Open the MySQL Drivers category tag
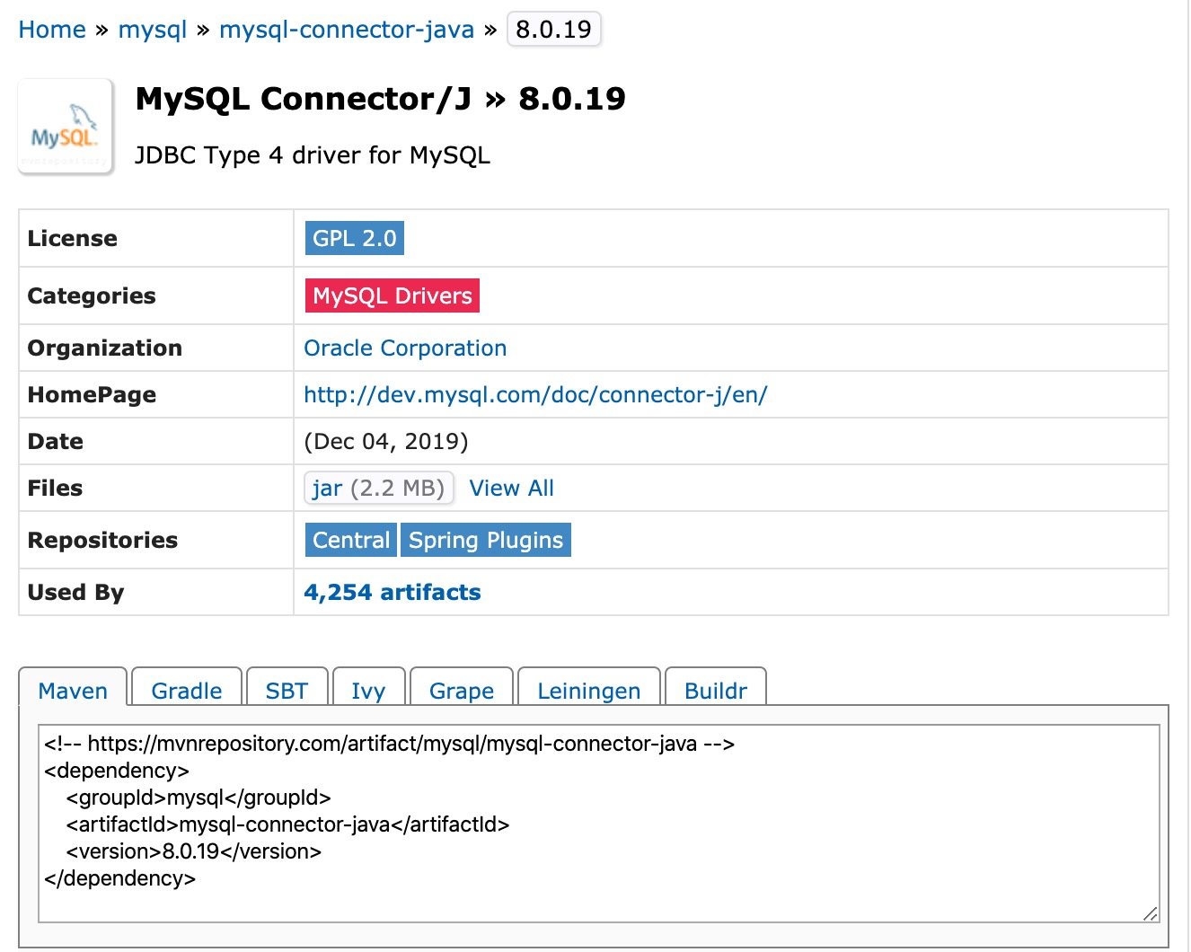1191x952 pixels. (393, 295)
